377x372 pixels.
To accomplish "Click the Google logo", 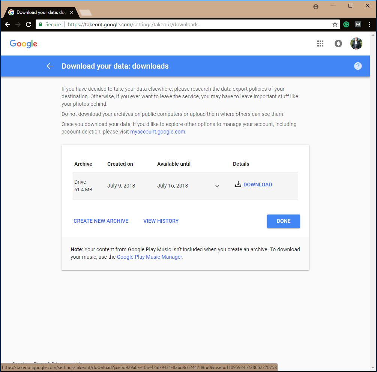I will click(23, 44).
